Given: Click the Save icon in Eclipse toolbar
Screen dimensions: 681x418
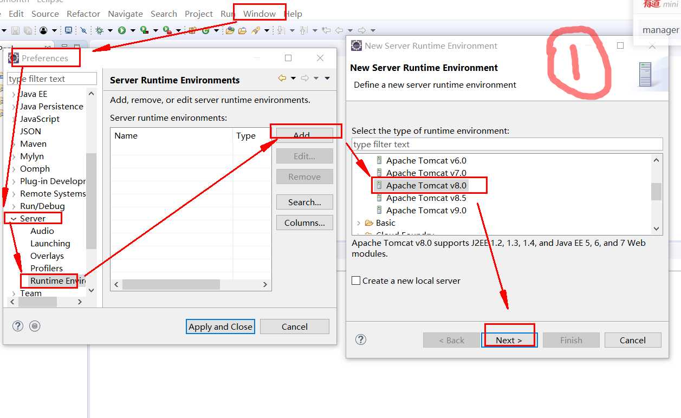Looking at the screenshot, I should point(15,30).
